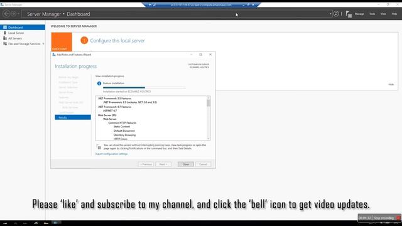The image size is (402, 226).
Task: Click the QUICK START orange tile
Action: click(62, 42)
